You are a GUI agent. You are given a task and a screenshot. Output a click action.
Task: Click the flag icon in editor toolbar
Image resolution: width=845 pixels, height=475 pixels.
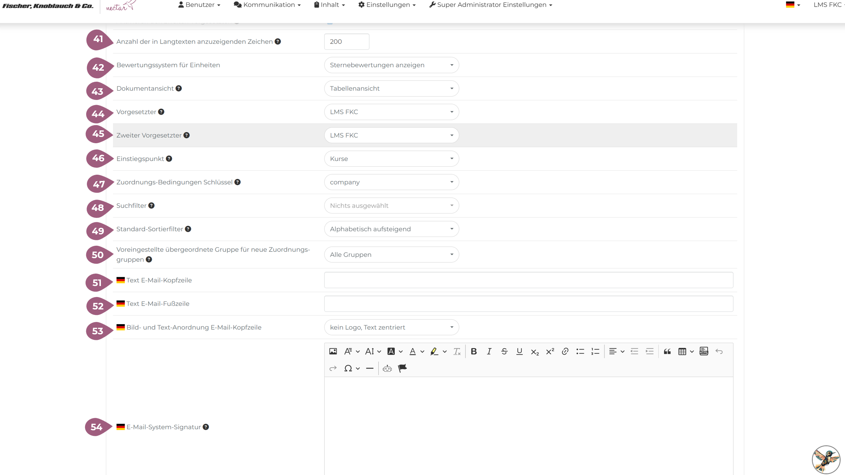tap(403, 368)
